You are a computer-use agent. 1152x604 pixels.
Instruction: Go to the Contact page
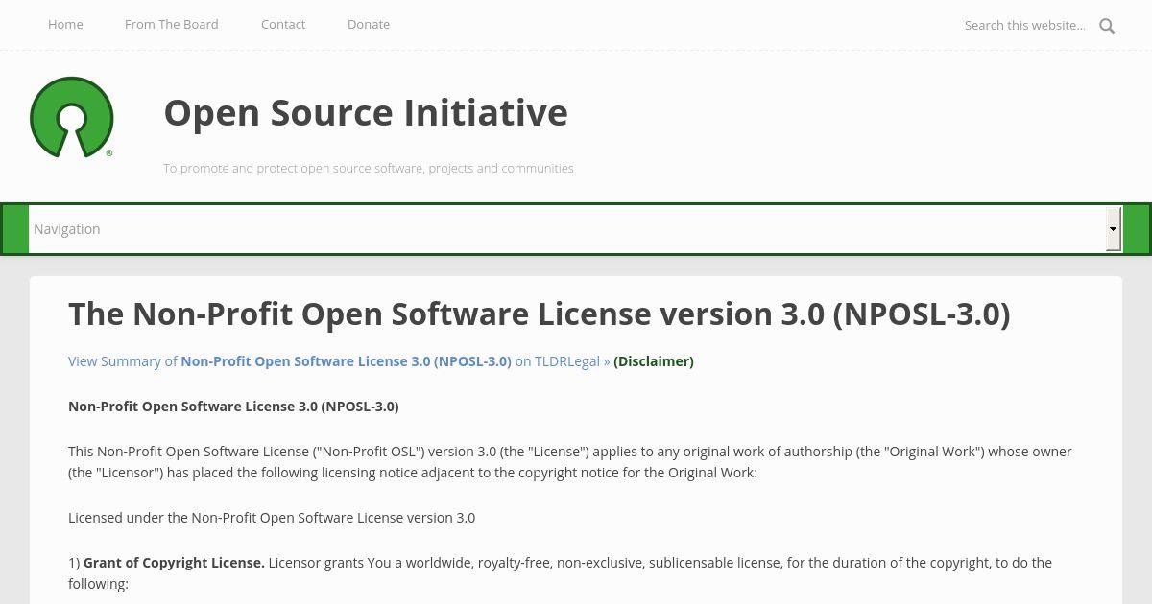click(x=283, y=24)
